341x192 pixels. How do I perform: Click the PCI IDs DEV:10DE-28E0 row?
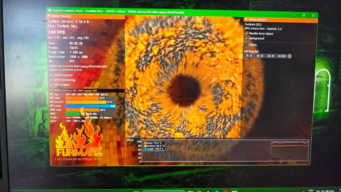[x=79, y=94]
